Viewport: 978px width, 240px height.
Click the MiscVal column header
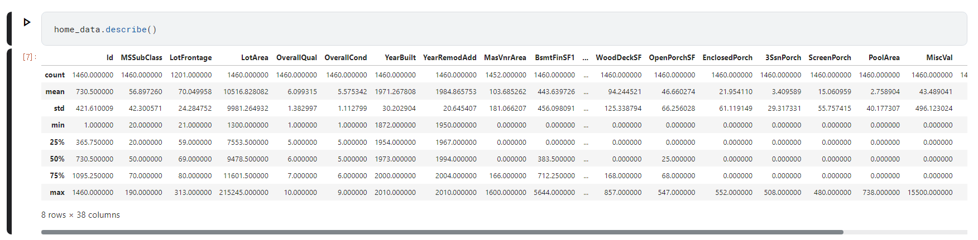coord(939,57)
